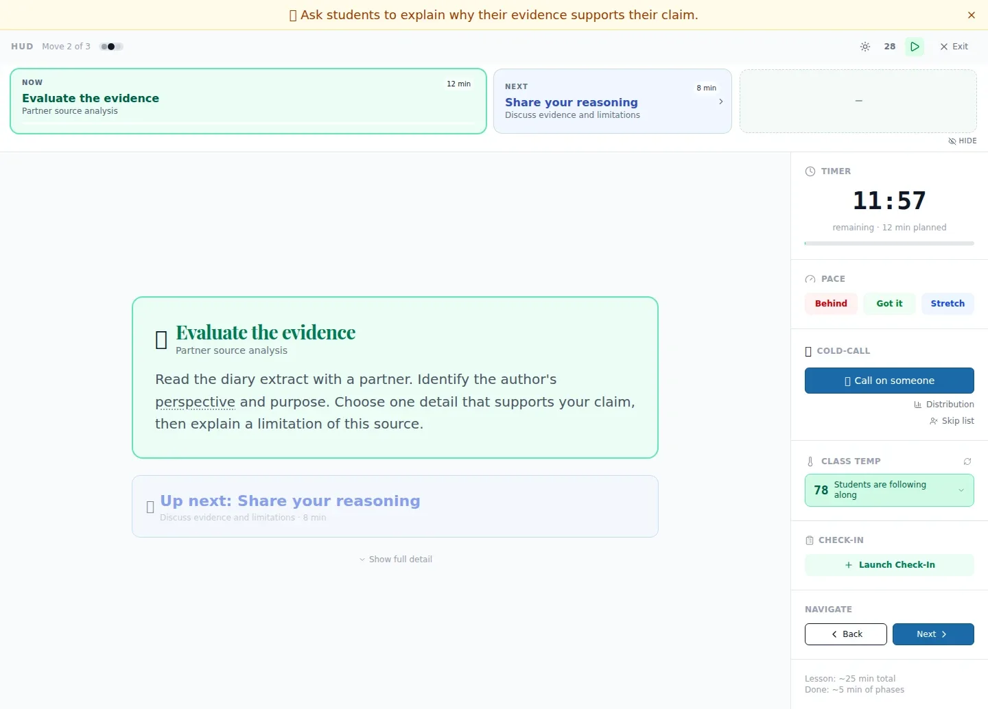Click the move progress dots indicator
This screenshot has width=988, height=709.
click(x=111, y=47)
